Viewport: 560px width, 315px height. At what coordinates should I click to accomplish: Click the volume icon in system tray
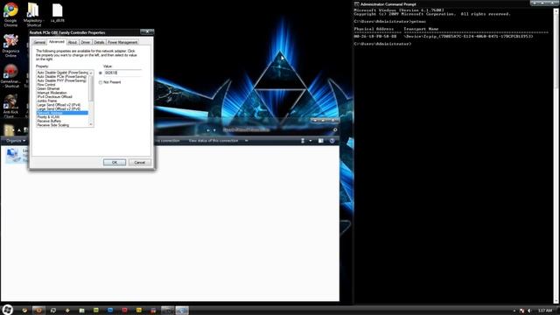pos(529,311)
